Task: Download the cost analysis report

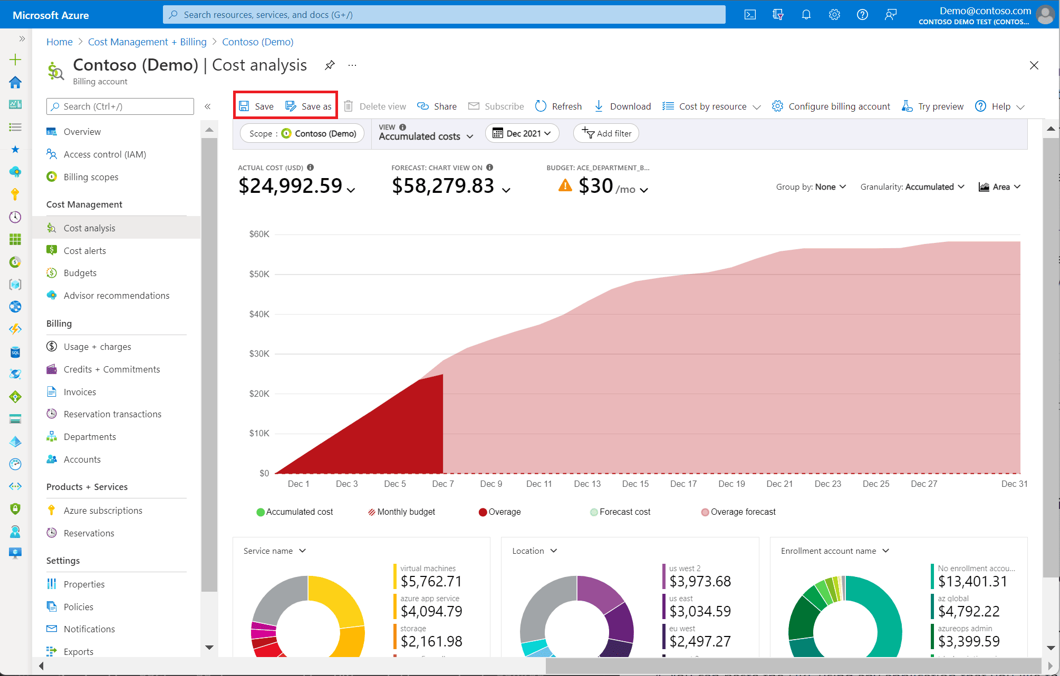Action: click(623, 106)
